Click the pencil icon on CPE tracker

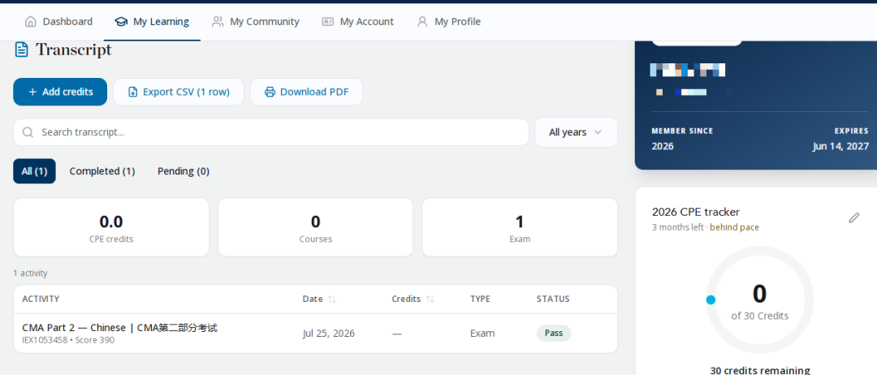[x=853, y=218]
